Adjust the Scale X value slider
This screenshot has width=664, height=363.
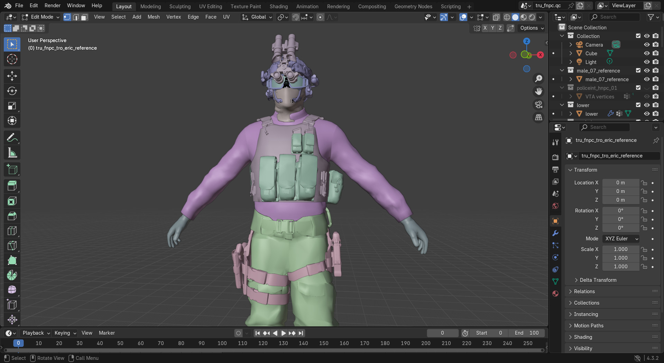pos(621,249)
